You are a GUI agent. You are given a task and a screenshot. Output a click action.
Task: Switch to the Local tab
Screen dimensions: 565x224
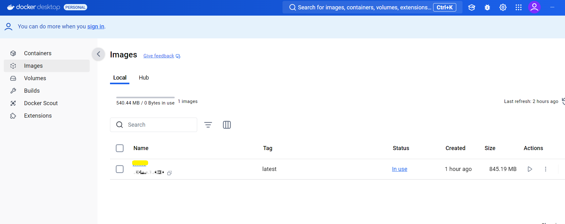click(x=120, y=78)
